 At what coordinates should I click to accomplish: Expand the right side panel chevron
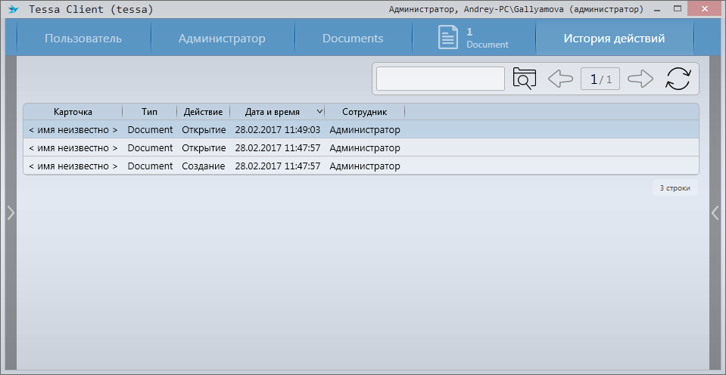[x=715, y=213]
